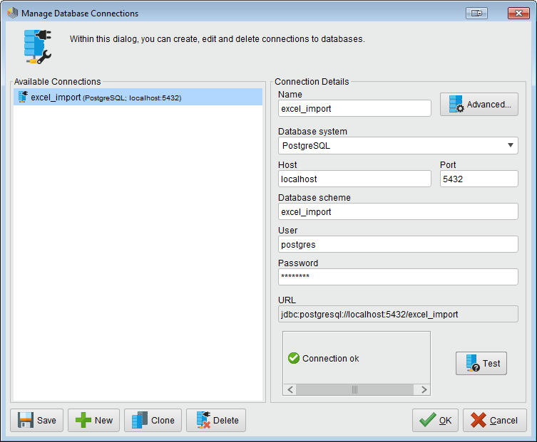Cancel the dialog
Screen dimensions: 537x442
pyautogui.click(x=495, y=420)
